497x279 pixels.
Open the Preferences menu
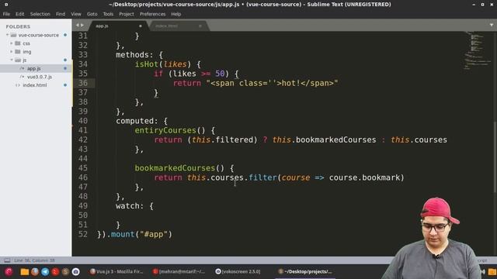(152, 14)
